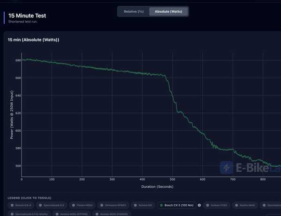The width and height of the screenshot is (281, 216).
Task: Open info icon beside Bosch CX 5
Action: (x=199, y=205)
